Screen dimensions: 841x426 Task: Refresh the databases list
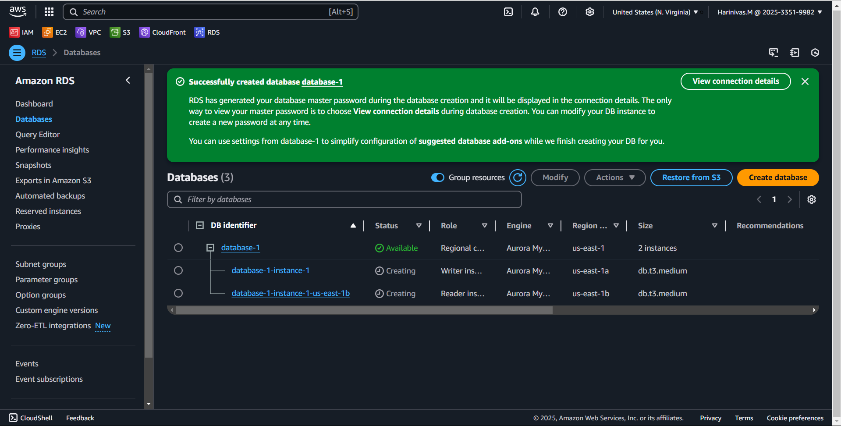point(518,177)
